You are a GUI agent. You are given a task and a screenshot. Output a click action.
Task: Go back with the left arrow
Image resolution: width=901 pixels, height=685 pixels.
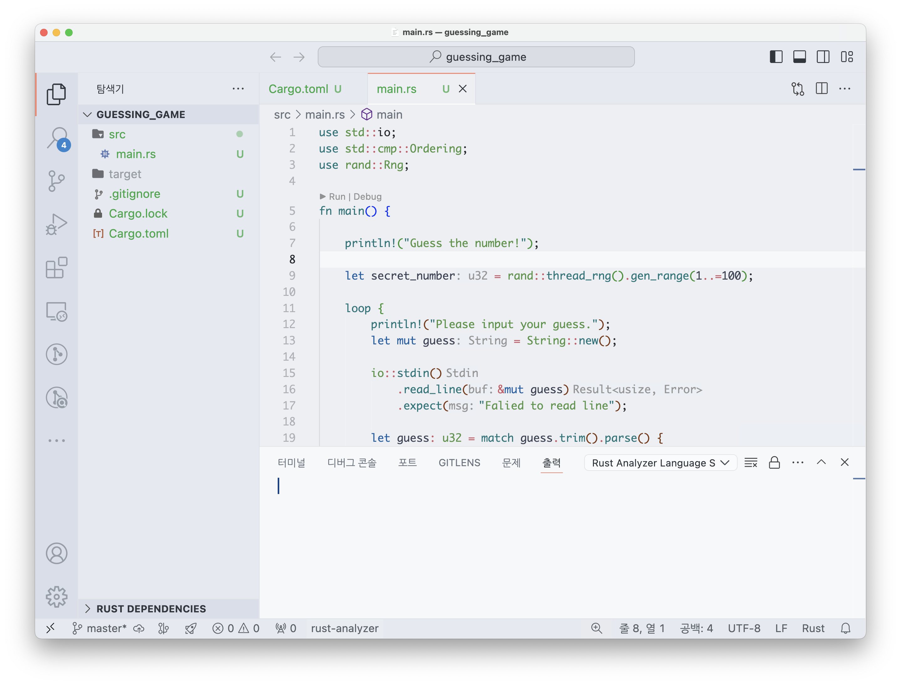click(x=275, y=57)
